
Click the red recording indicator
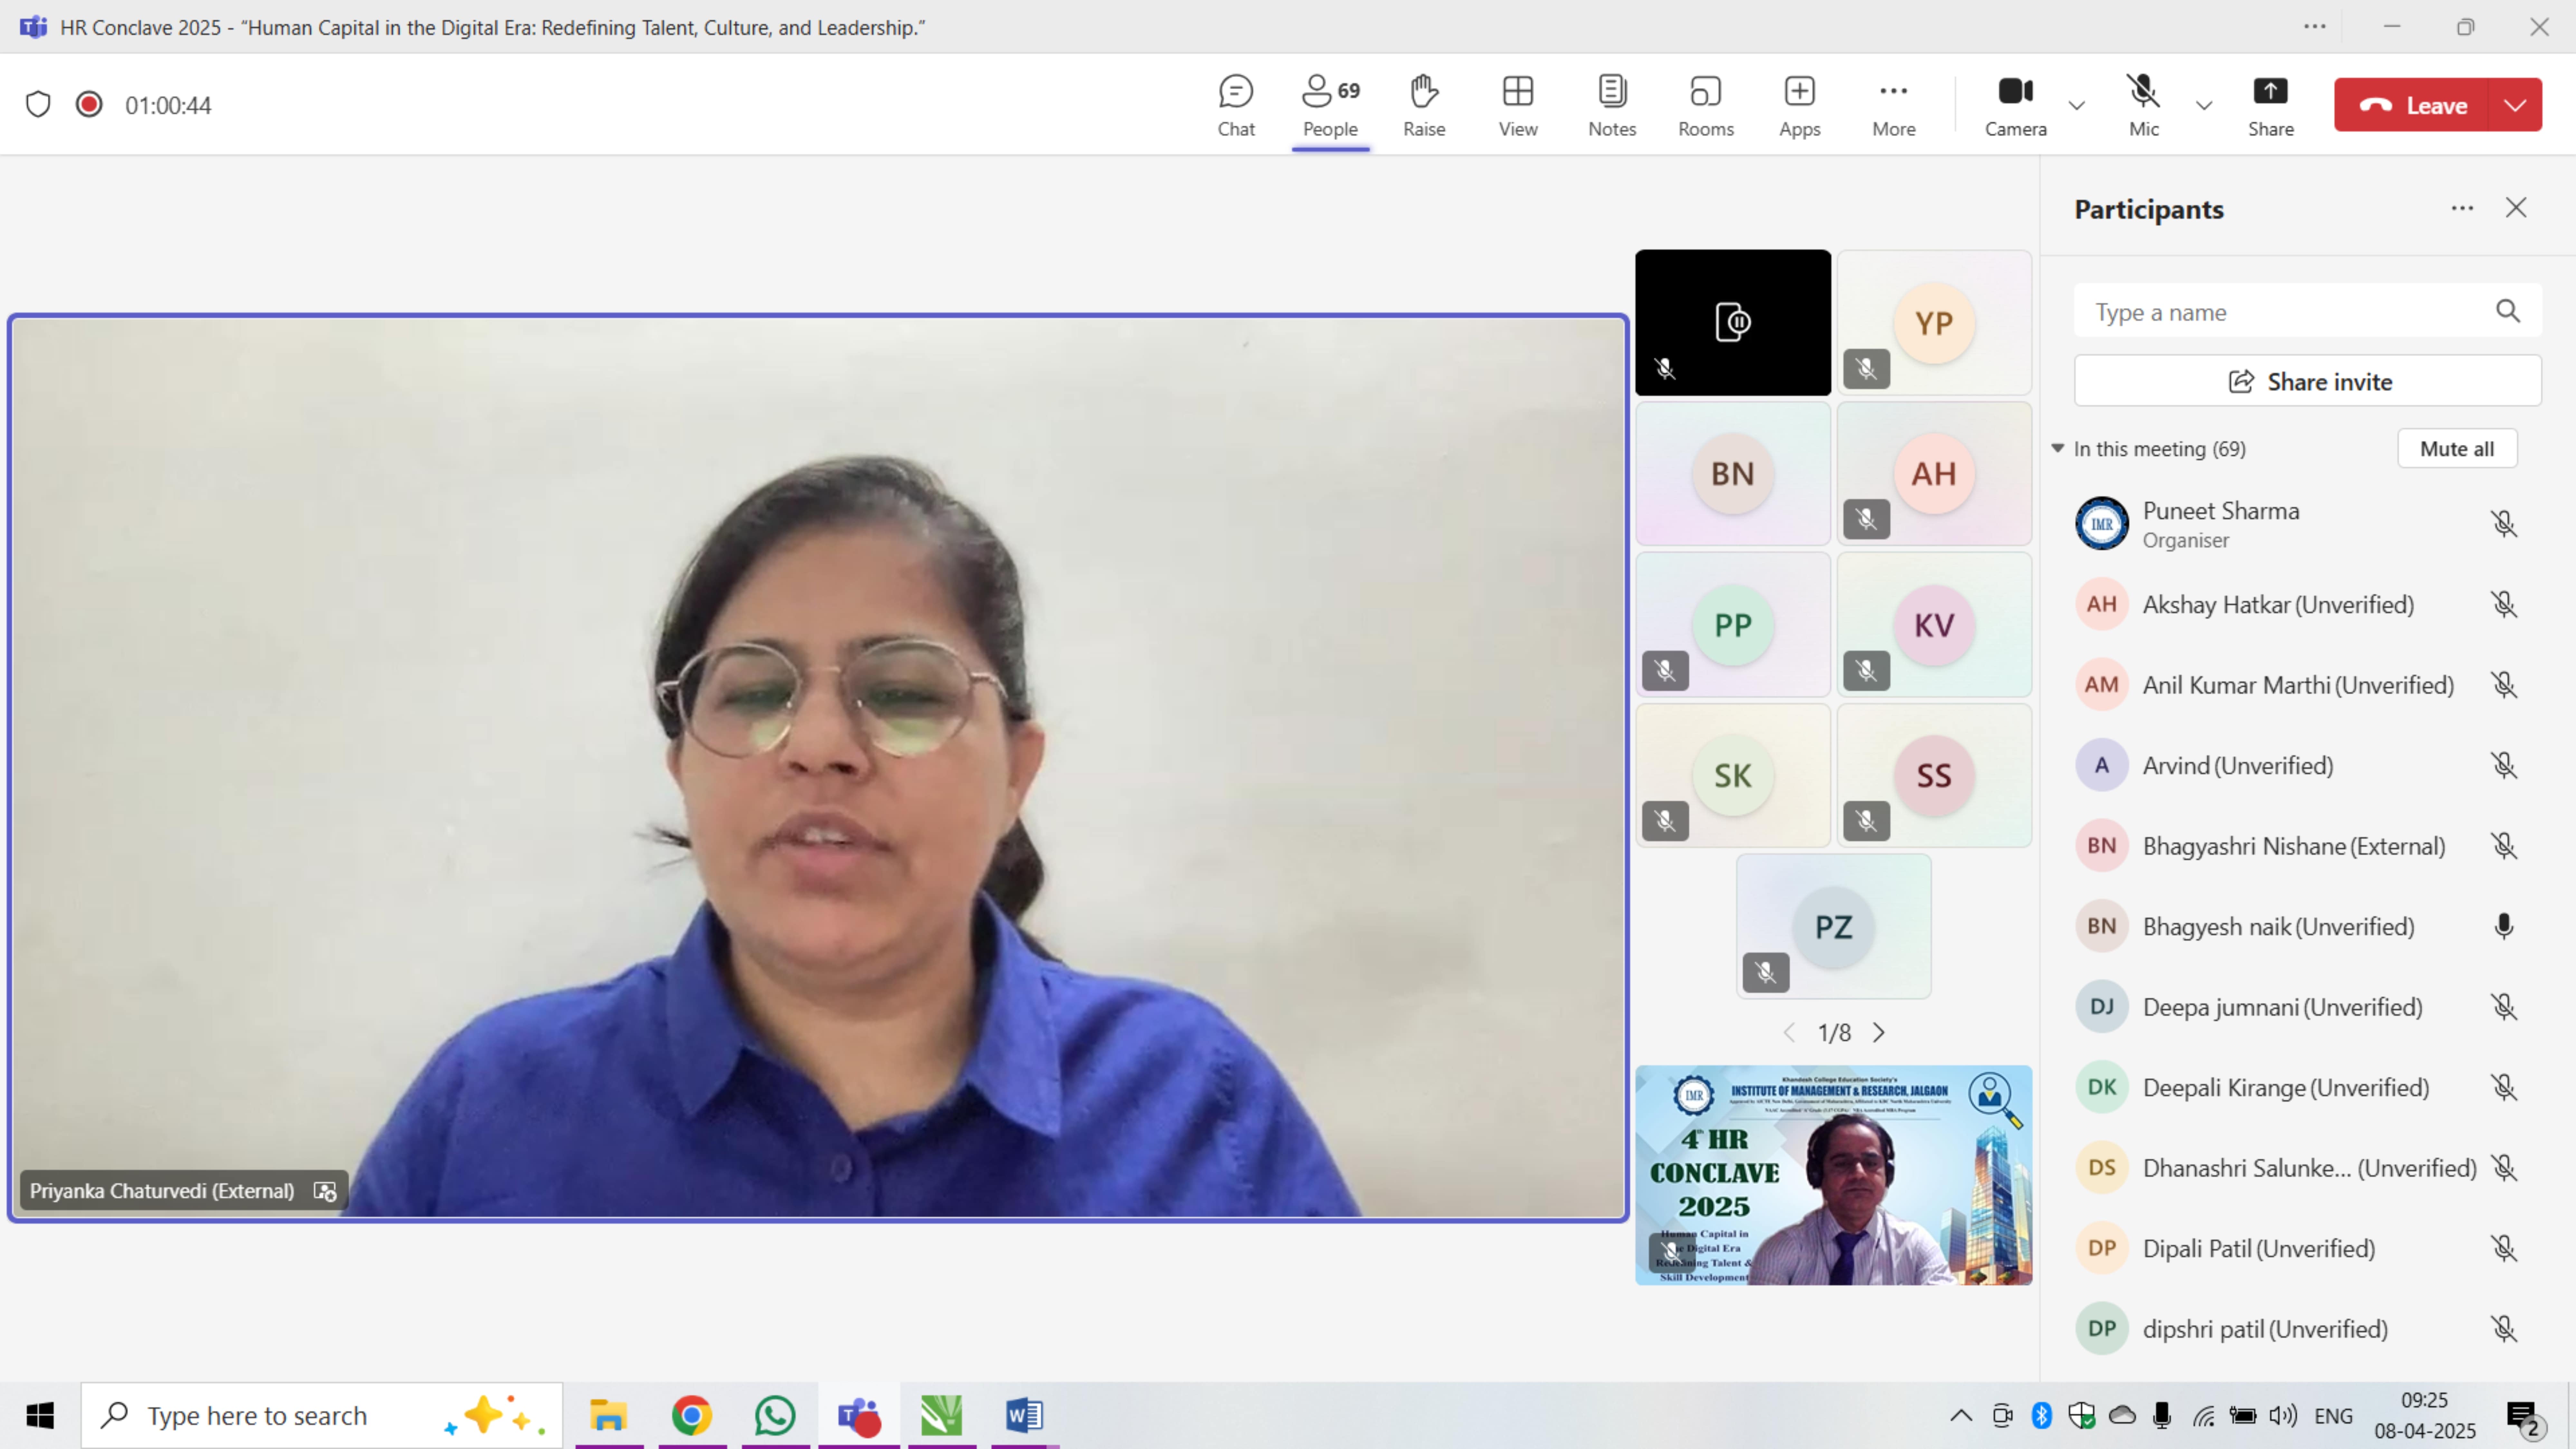pos(89,104)
